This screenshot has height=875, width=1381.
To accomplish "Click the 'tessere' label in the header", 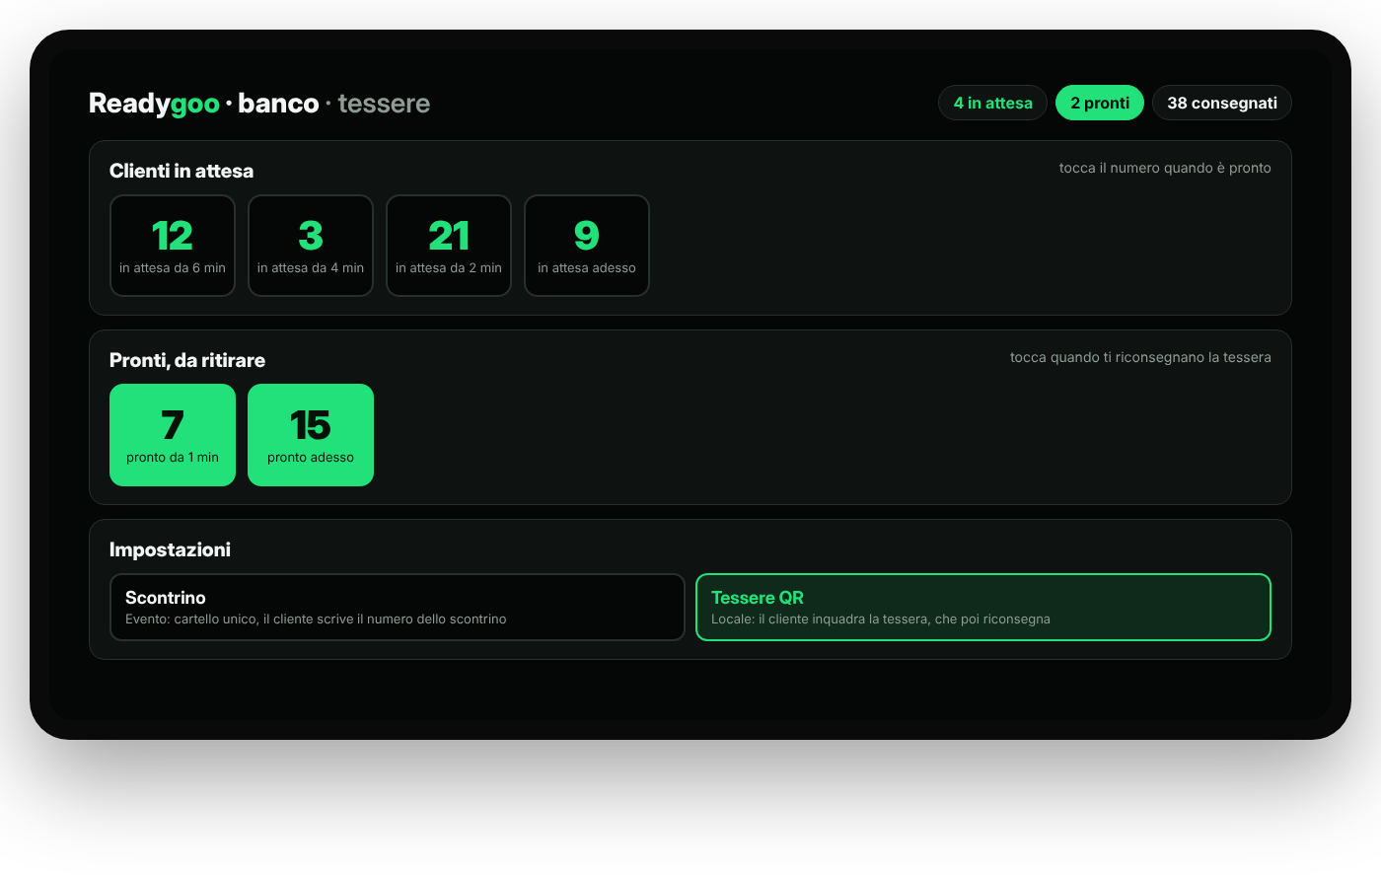I will point(384,104).
